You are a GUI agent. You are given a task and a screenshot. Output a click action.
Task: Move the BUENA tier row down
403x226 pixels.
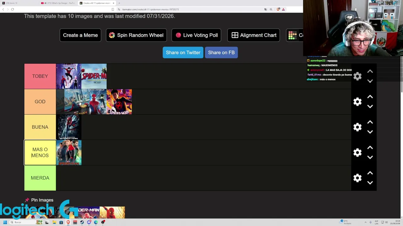click(x=370, y=132)
